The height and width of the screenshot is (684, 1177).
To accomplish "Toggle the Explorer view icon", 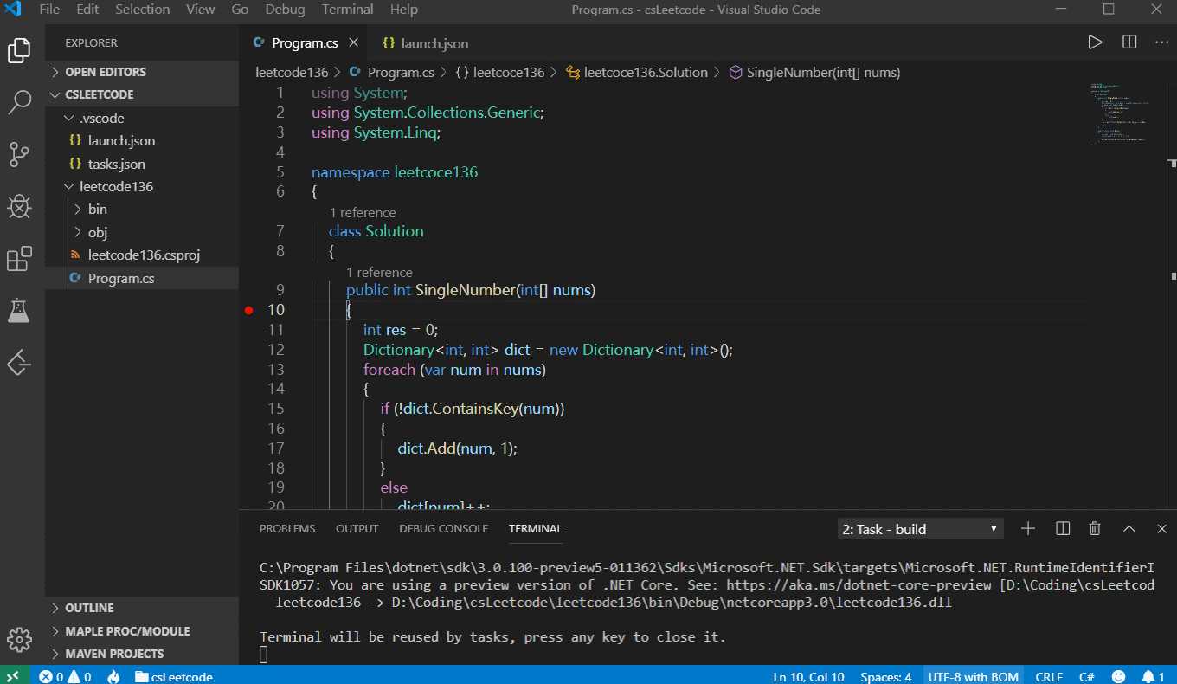I will click(19, 51).
